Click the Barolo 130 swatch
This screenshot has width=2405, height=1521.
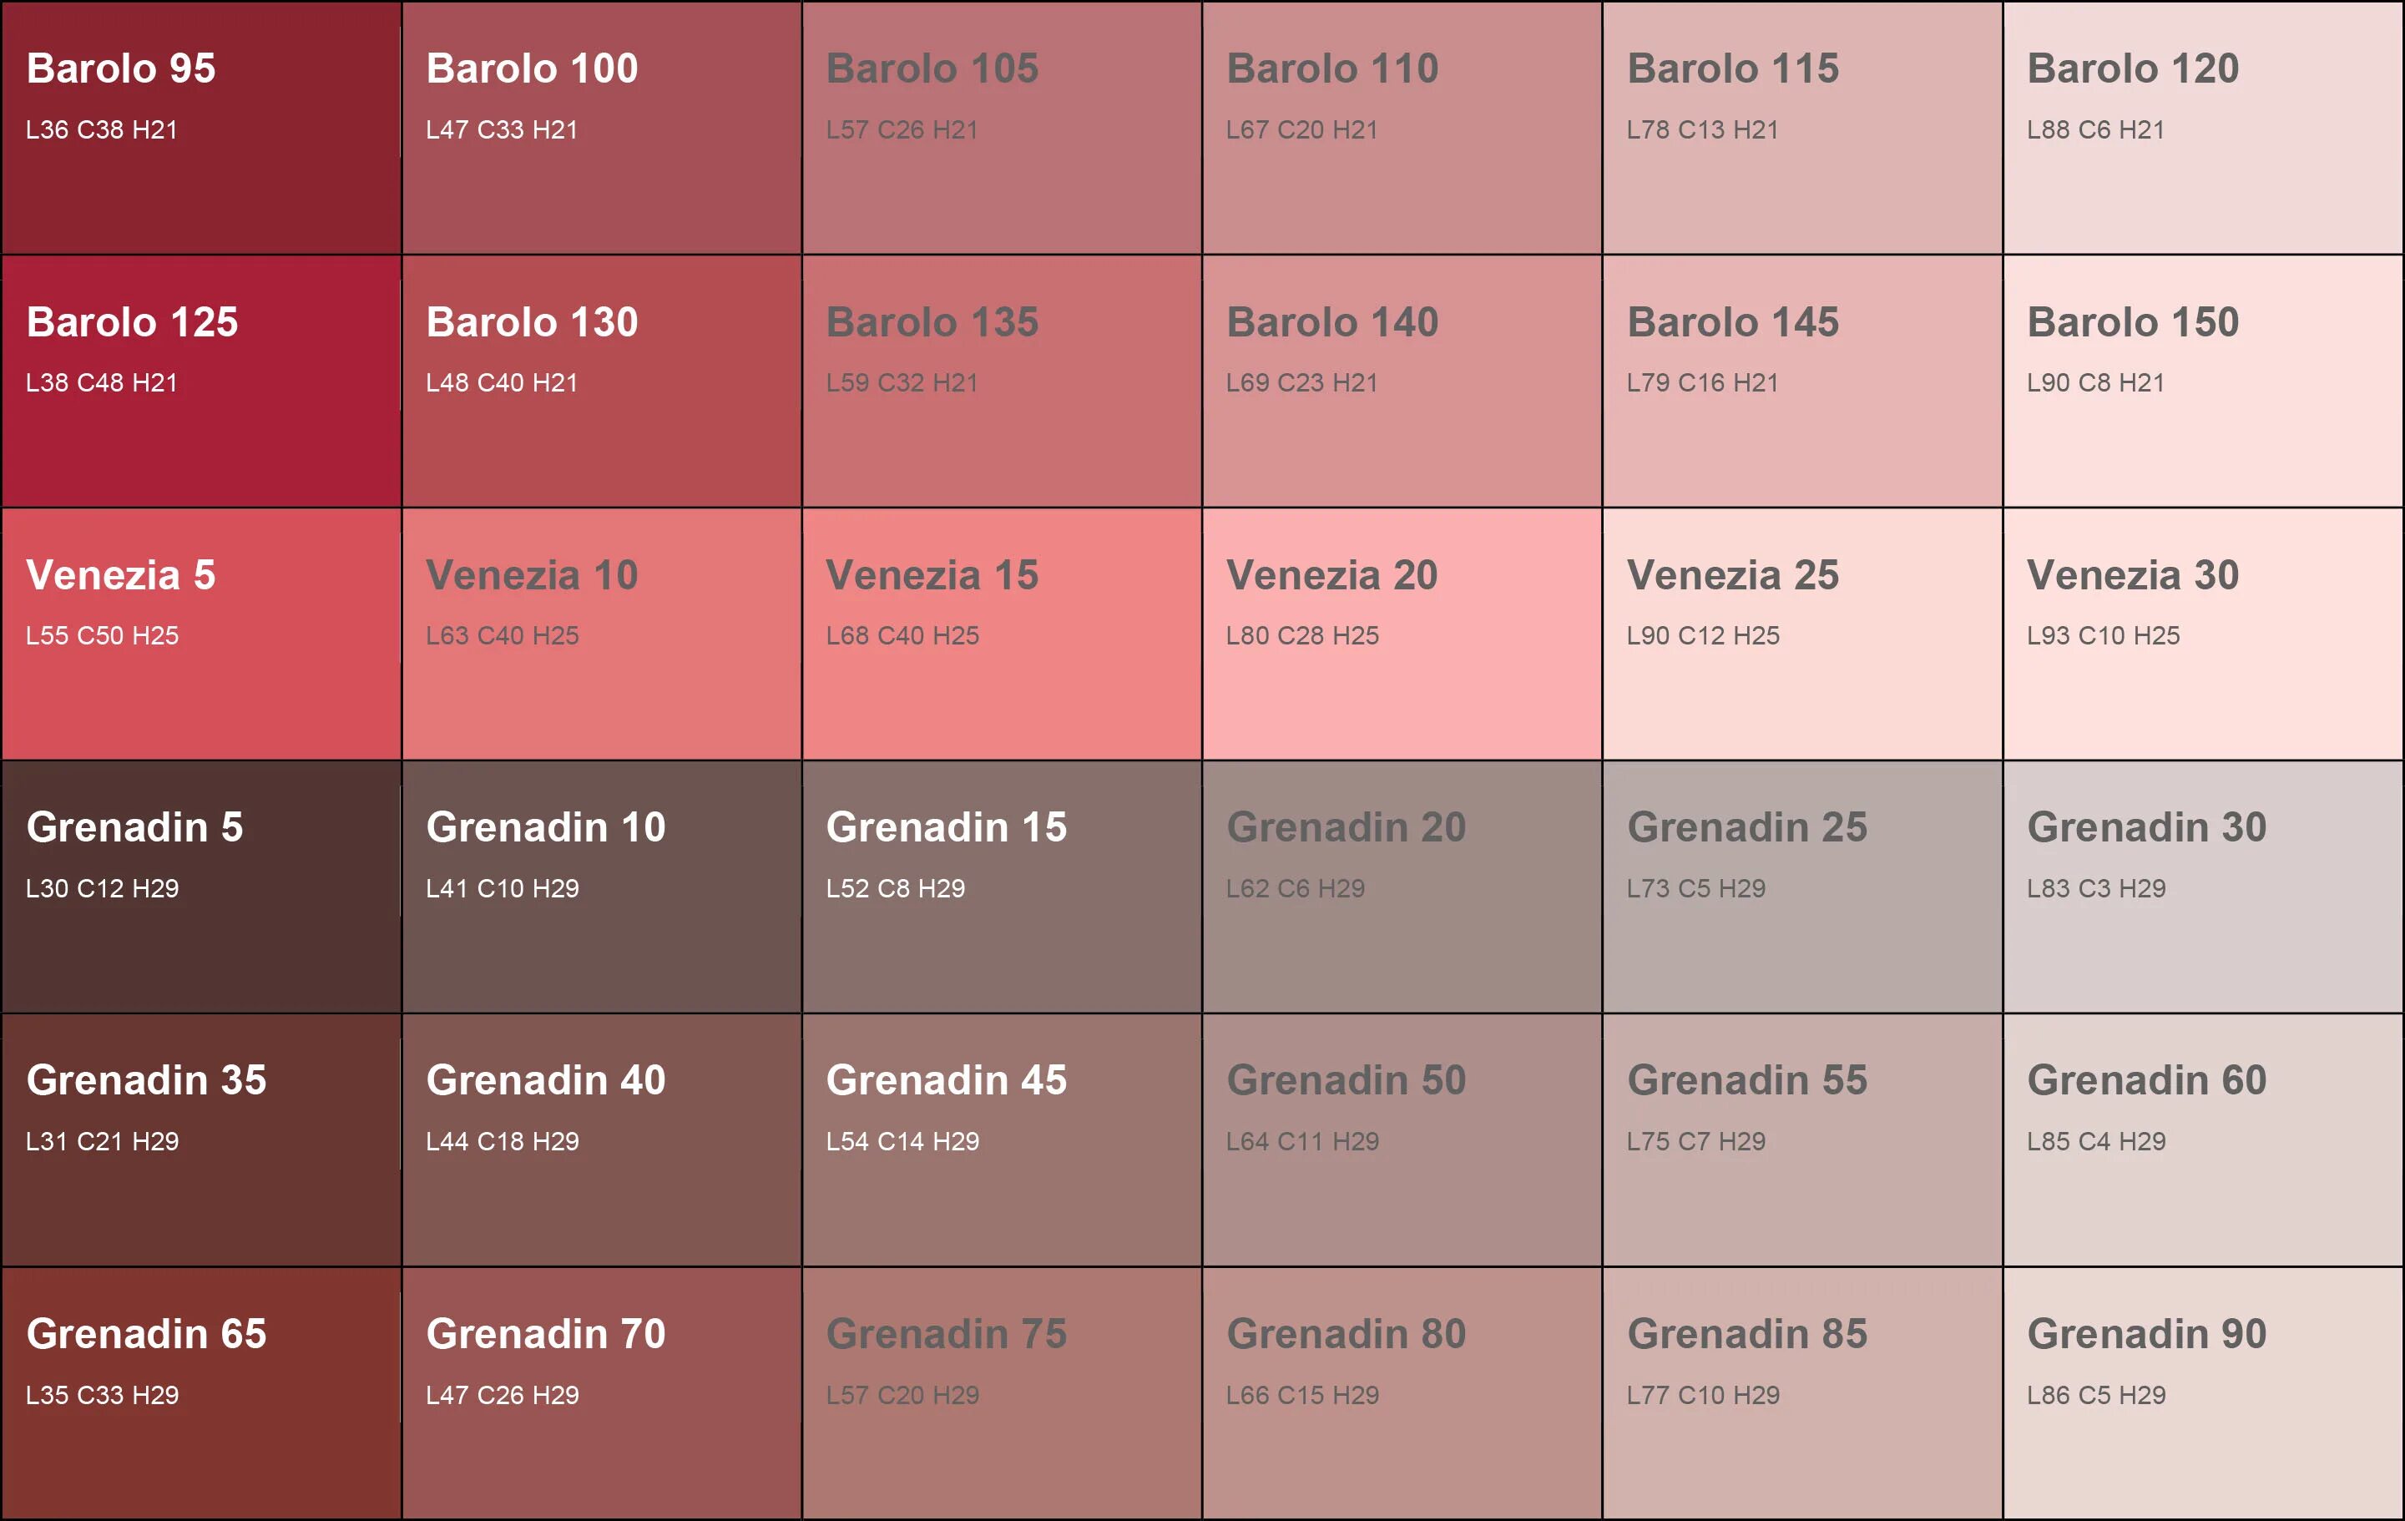tap(602, 382)
